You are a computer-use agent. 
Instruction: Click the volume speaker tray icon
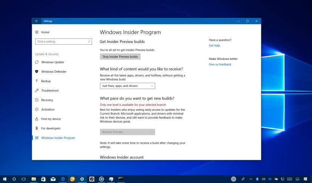(263, 179)
